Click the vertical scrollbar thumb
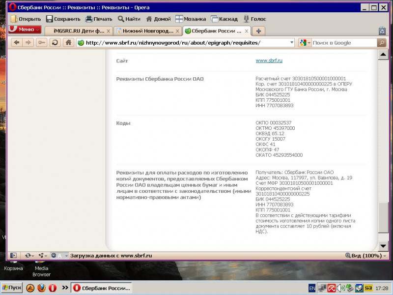Image resolution: width=393 pixels, height=295 pixels. (383, 218)
